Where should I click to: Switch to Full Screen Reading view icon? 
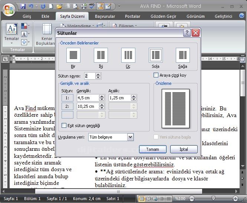(x=148, y=199)
